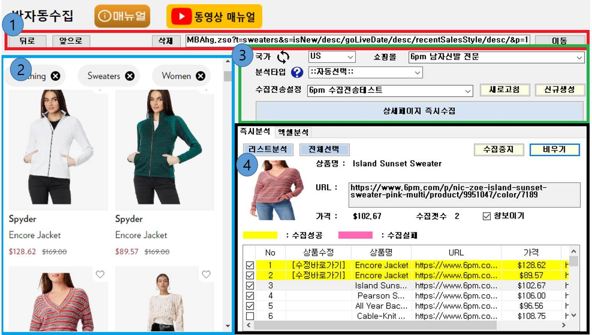Switch to the 엑셀분석 tab
The image size is (592, 335).
(x=293, y=132)
